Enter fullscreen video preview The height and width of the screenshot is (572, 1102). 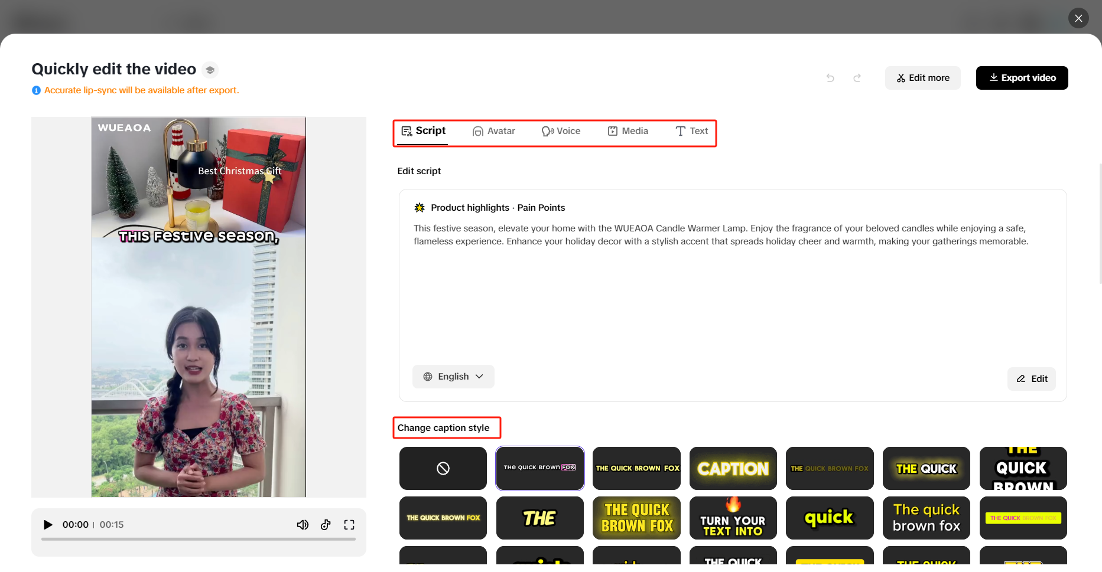pyautogui.click(x=349, y=525)
